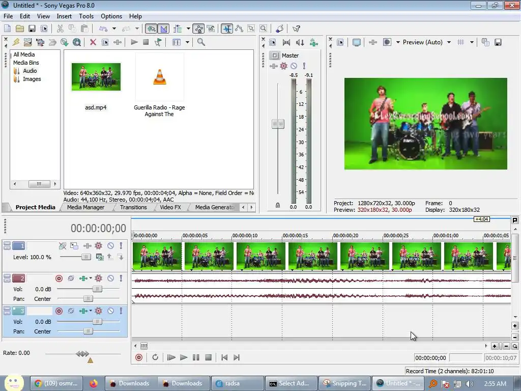Open the Options menu

coord(111,16)
